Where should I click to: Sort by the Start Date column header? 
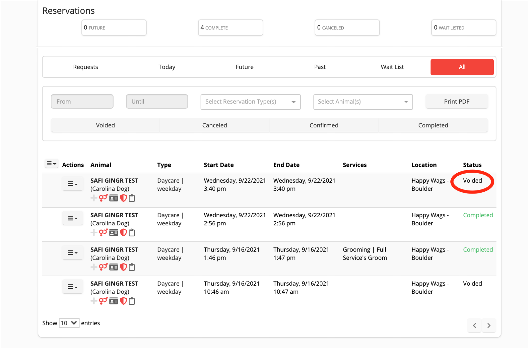pyautogui.click(x=219, y=165)
